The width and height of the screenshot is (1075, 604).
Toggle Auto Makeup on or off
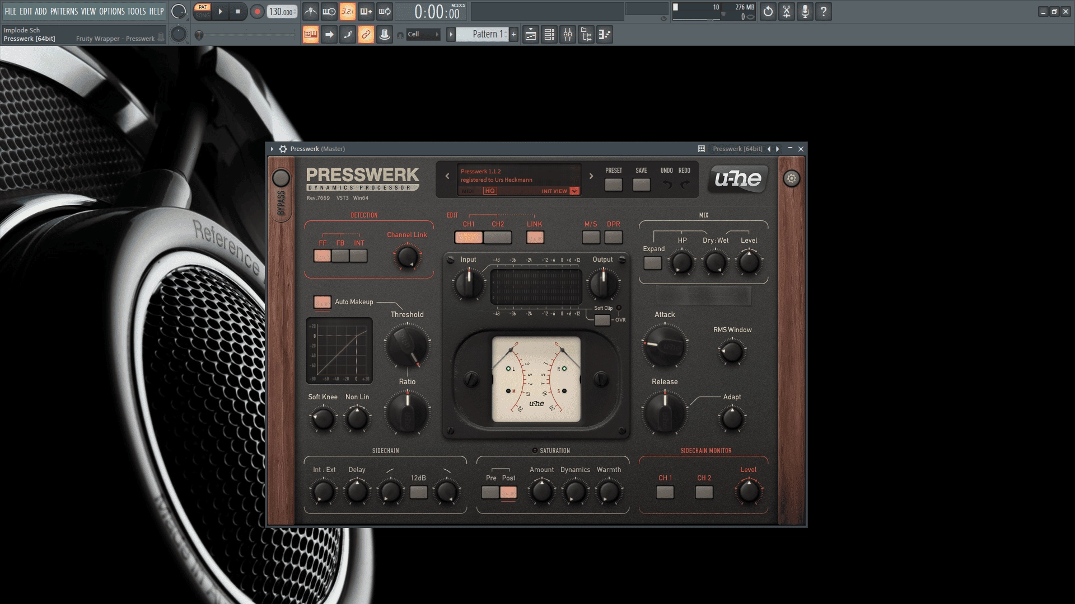tap(322, 302)
